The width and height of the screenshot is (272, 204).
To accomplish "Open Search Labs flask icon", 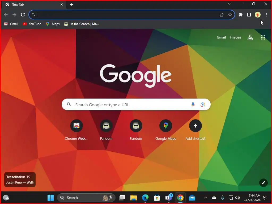I will point(250,37).
